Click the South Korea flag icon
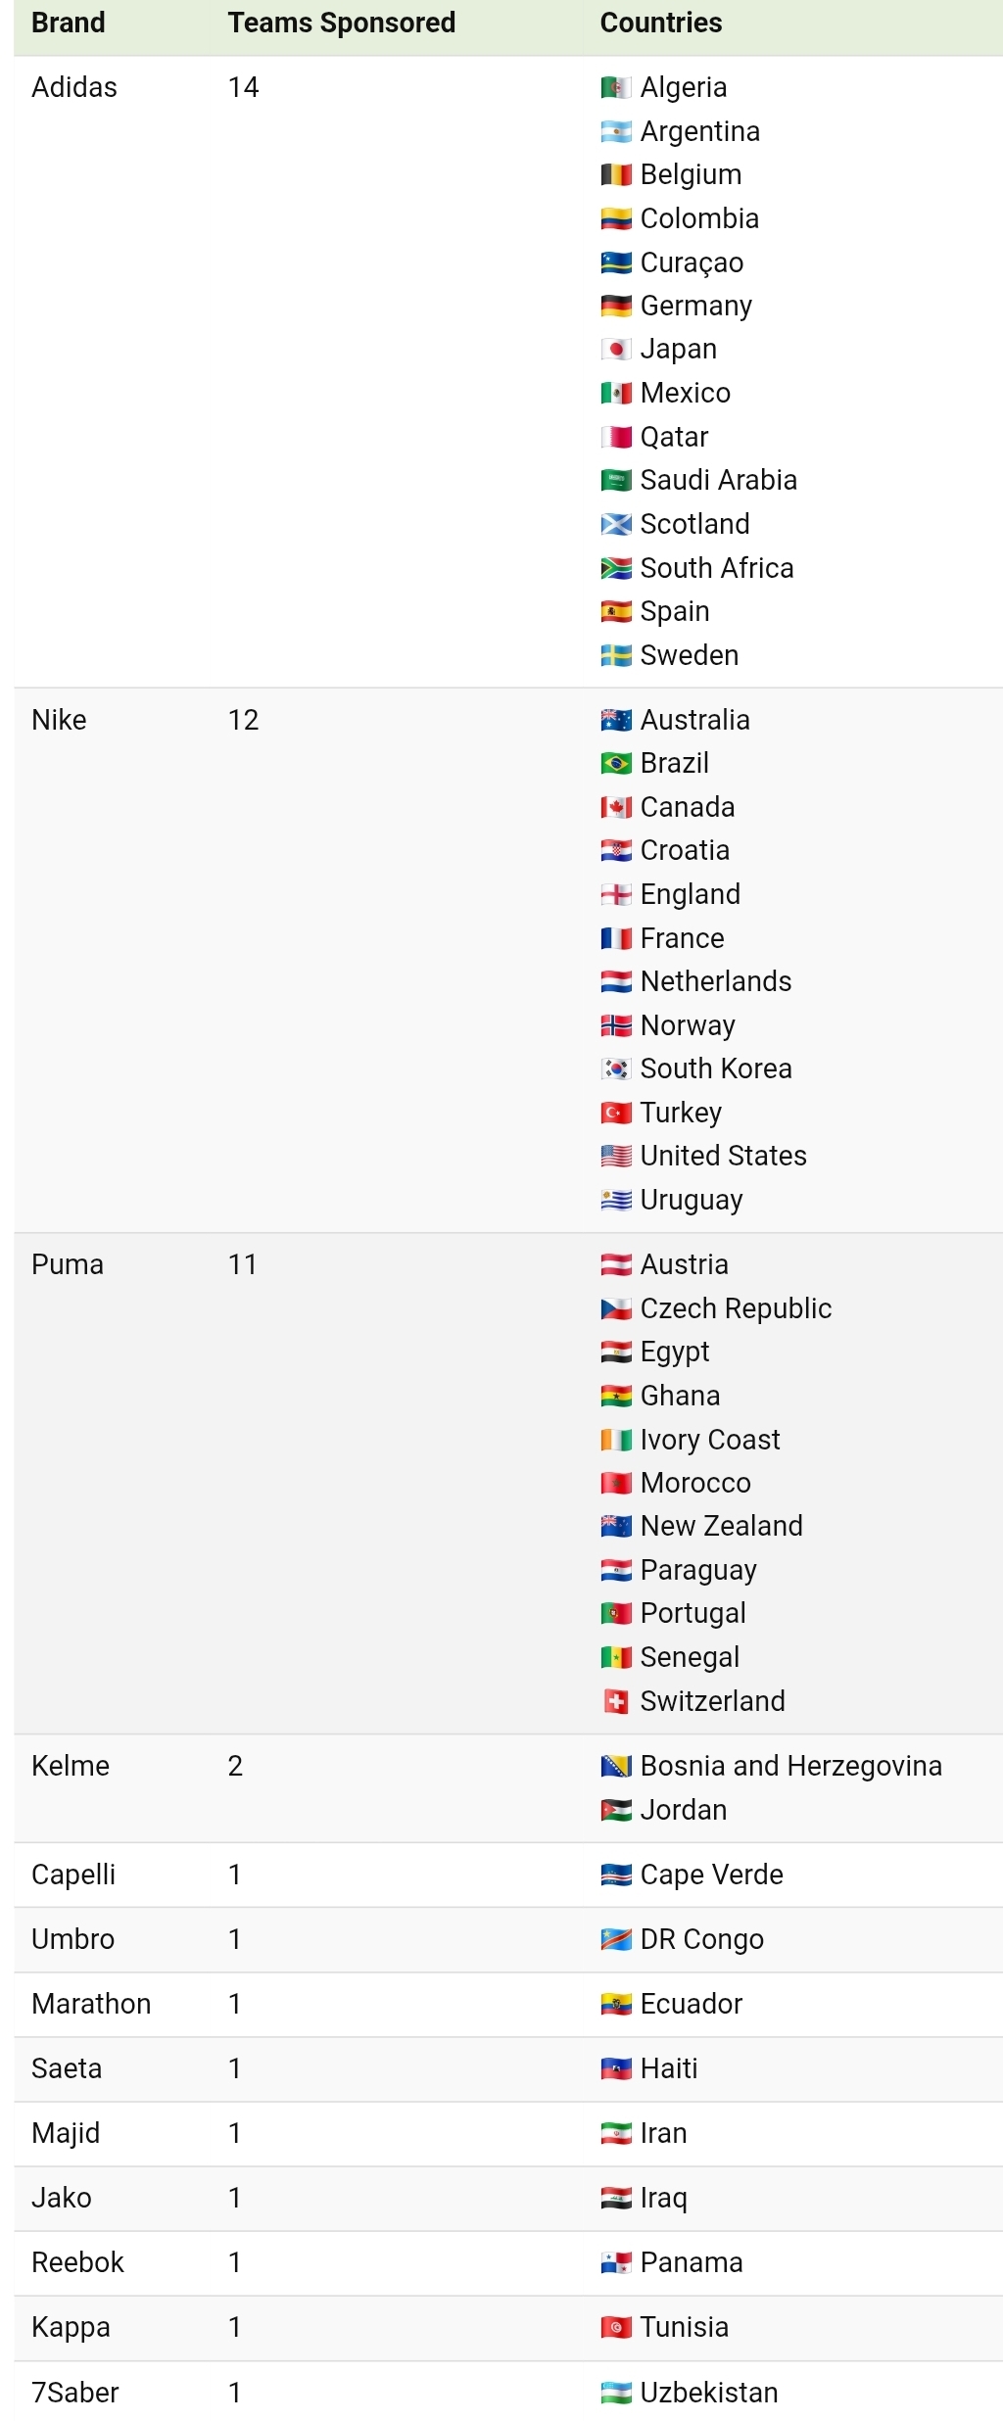 tap(615, 1069)
